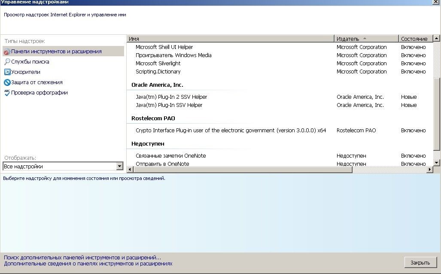Image resolution: width=441 pixels, height=274 pixels.
Task: Click the search services magnifier icon
Action: click(7, 61)
